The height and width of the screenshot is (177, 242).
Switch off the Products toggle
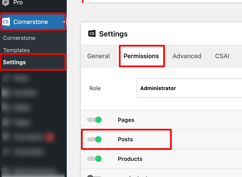94,159
